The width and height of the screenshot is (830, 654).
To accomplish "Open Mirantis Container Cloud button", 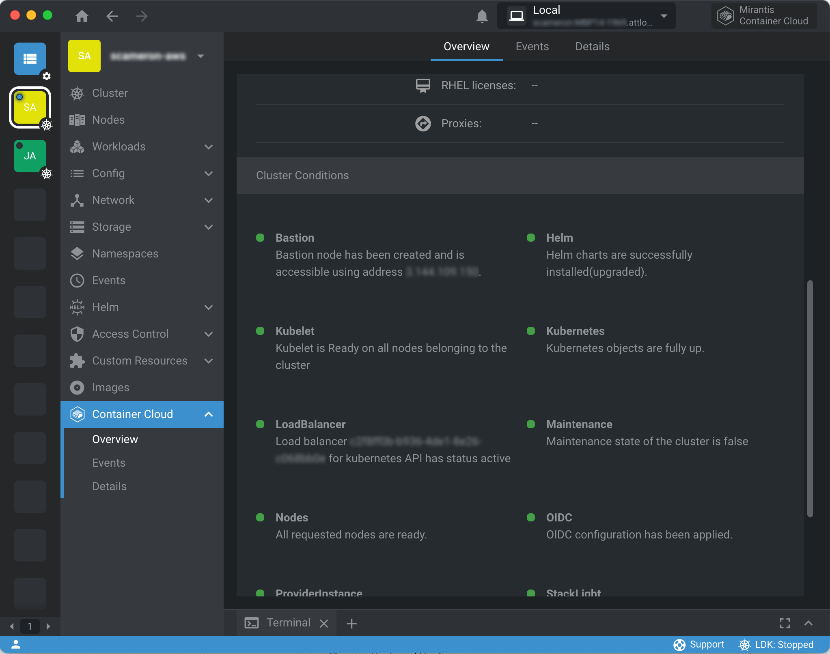I will click(x=763, y=16).
